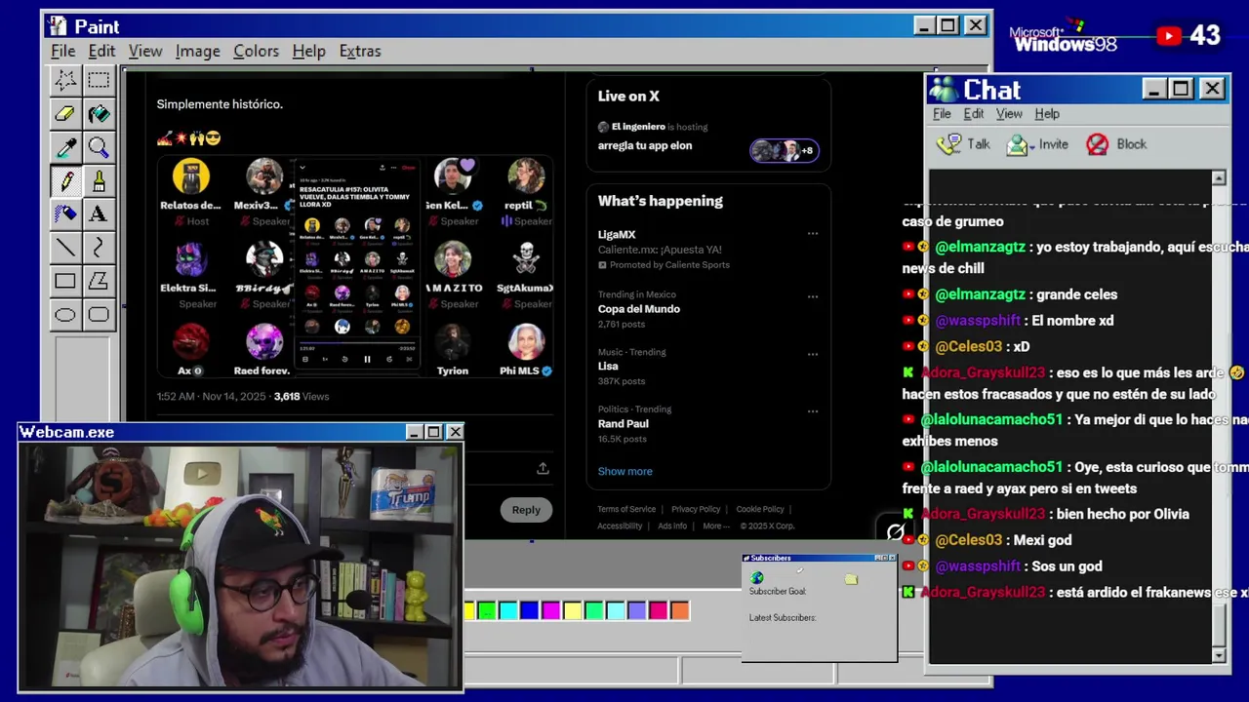Open the Image menu in Paint
The width and height of the screenshot is (1249, 702).
tap(197, 51)
